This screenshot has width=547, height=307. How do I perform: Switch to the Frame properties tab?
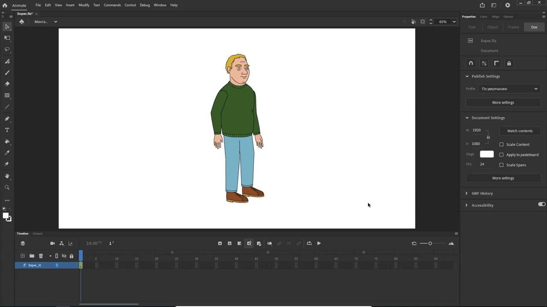514,27
